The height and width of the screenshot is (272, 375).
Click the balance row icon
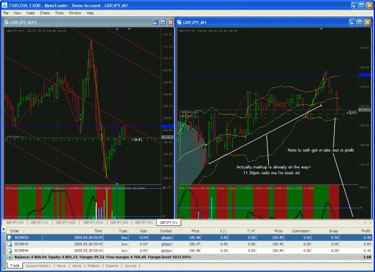[10, 257]
